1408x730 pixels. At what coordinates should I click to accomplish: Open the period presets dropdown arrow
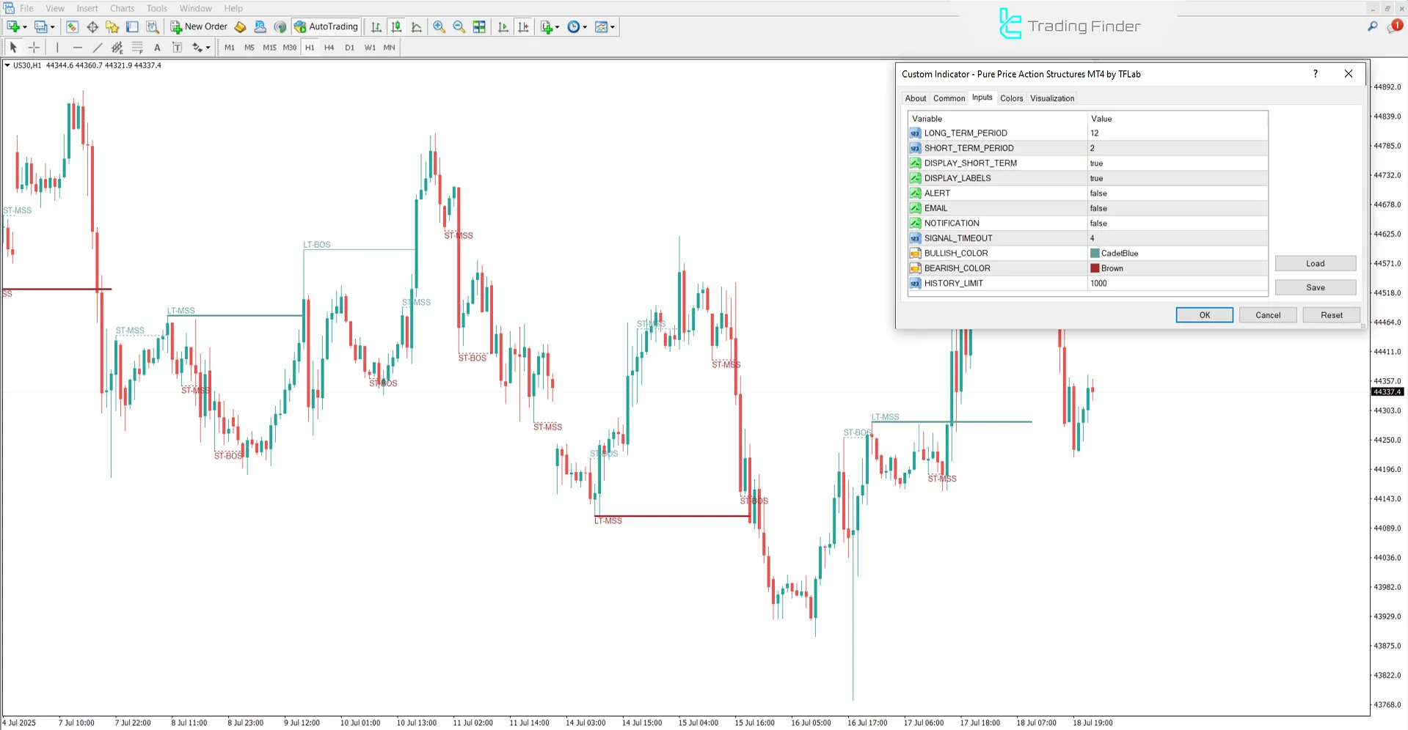pos(585,27)
